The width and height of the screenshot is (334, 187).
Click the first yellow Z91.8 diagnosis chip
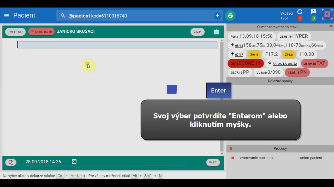(254, 55)
